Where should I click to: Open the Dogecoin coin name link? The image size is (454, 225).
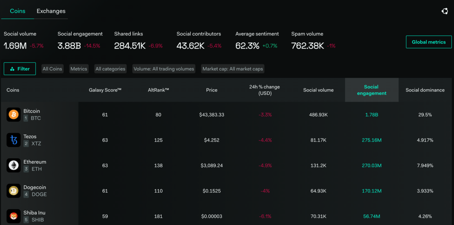tap(35, 187)
